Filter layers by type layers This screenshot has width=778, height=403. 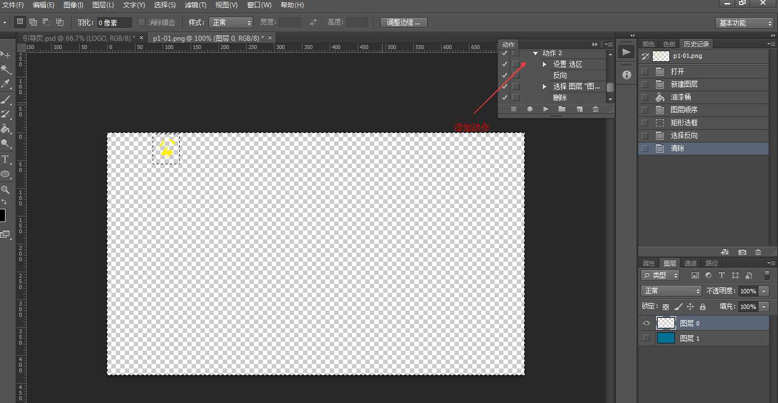(x=722, y=275)
